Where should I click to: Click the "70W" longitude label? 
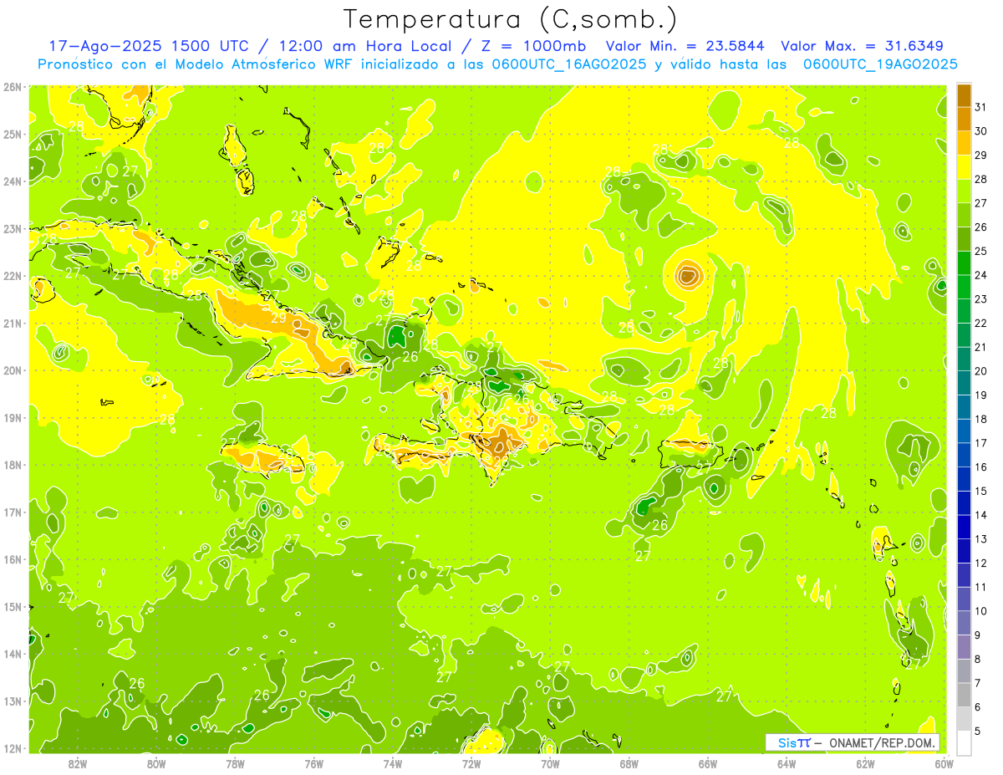click(x=550, y=763)
